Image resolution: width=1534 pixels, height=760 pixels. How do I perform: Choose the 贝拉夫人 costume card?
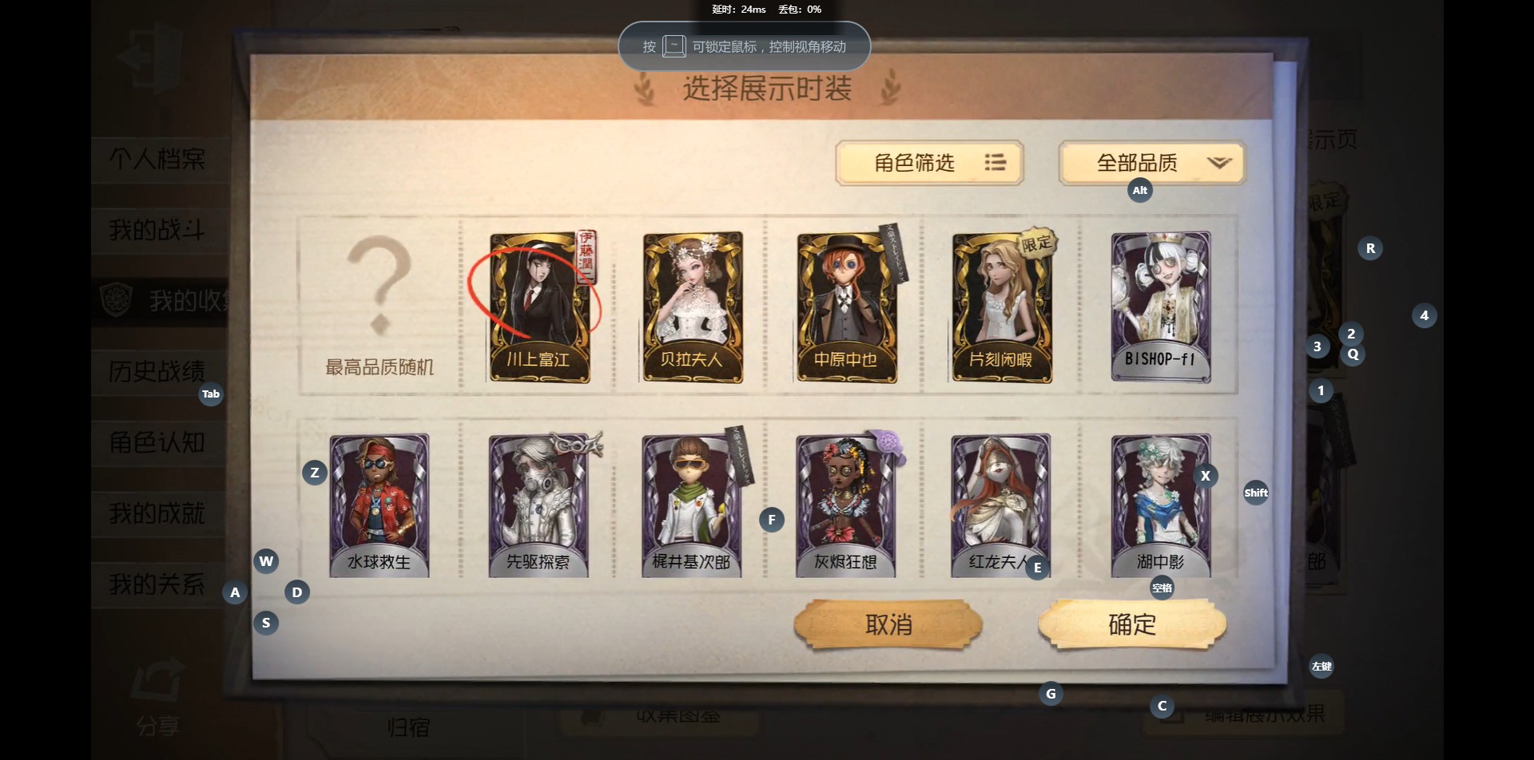coord(693,307)
